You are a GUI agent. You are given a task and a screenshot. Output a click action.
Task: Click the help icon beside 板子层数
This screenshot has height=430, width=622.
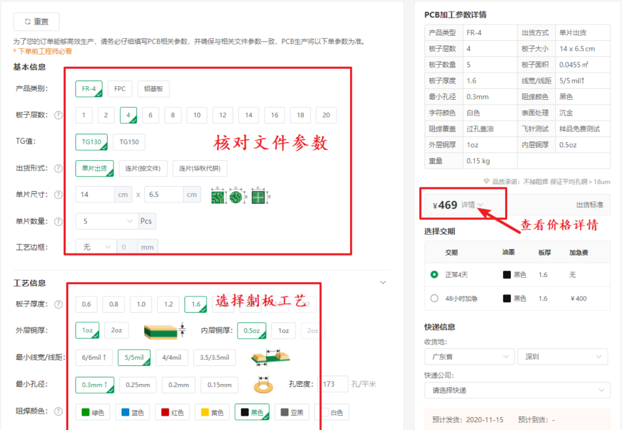pos(58,115)
